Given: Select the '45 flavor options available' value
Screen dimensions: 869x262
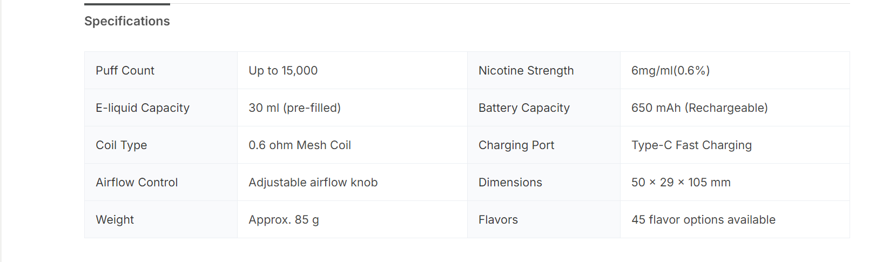Looking at the screenshot, I should tap(703, 220).
